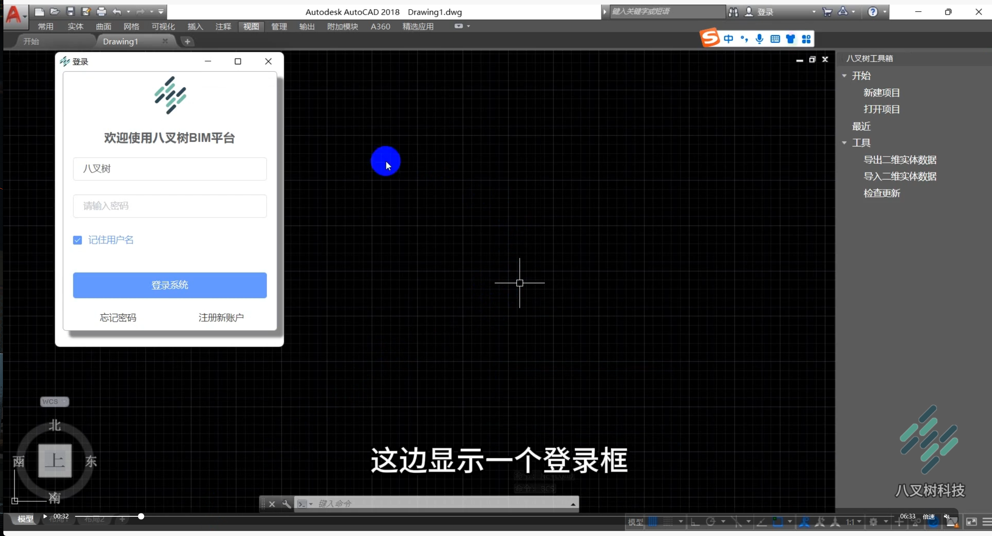992x536 pixels.
Task: Toggle snap mode dotted grid icon
Action: click(668, 522)
